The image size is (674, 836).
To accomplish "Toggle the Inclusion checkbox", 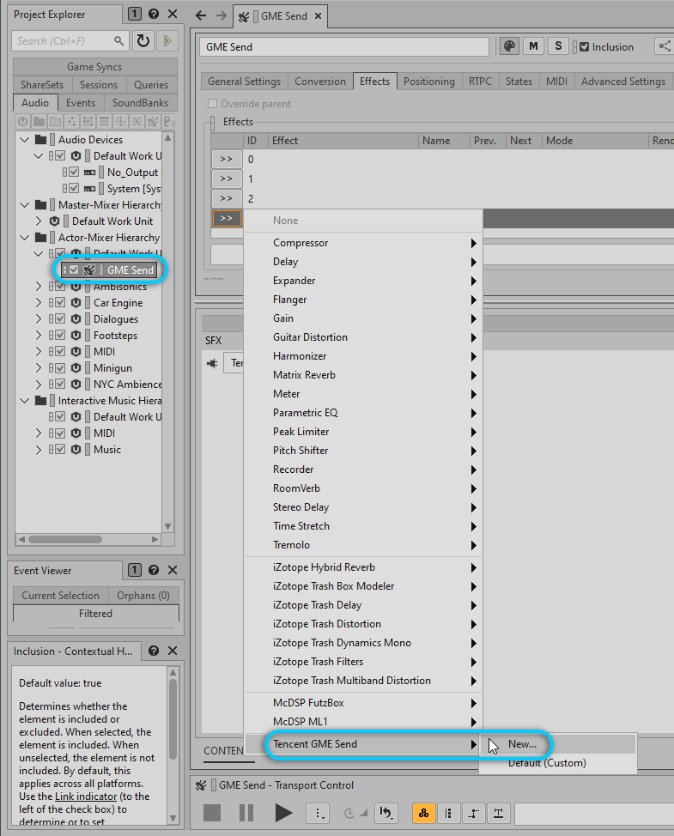I will point(585,47).
